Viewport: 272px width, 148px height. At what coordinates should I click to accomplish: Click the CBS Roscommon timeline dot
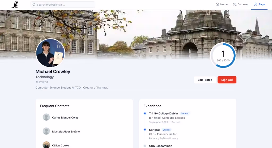coord(145,146)
